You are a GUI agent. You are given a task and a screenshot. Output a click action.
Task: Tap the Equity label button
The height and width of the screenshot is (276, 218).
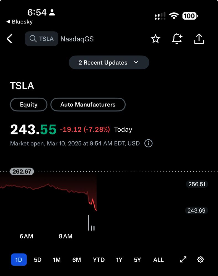point(28,105)
